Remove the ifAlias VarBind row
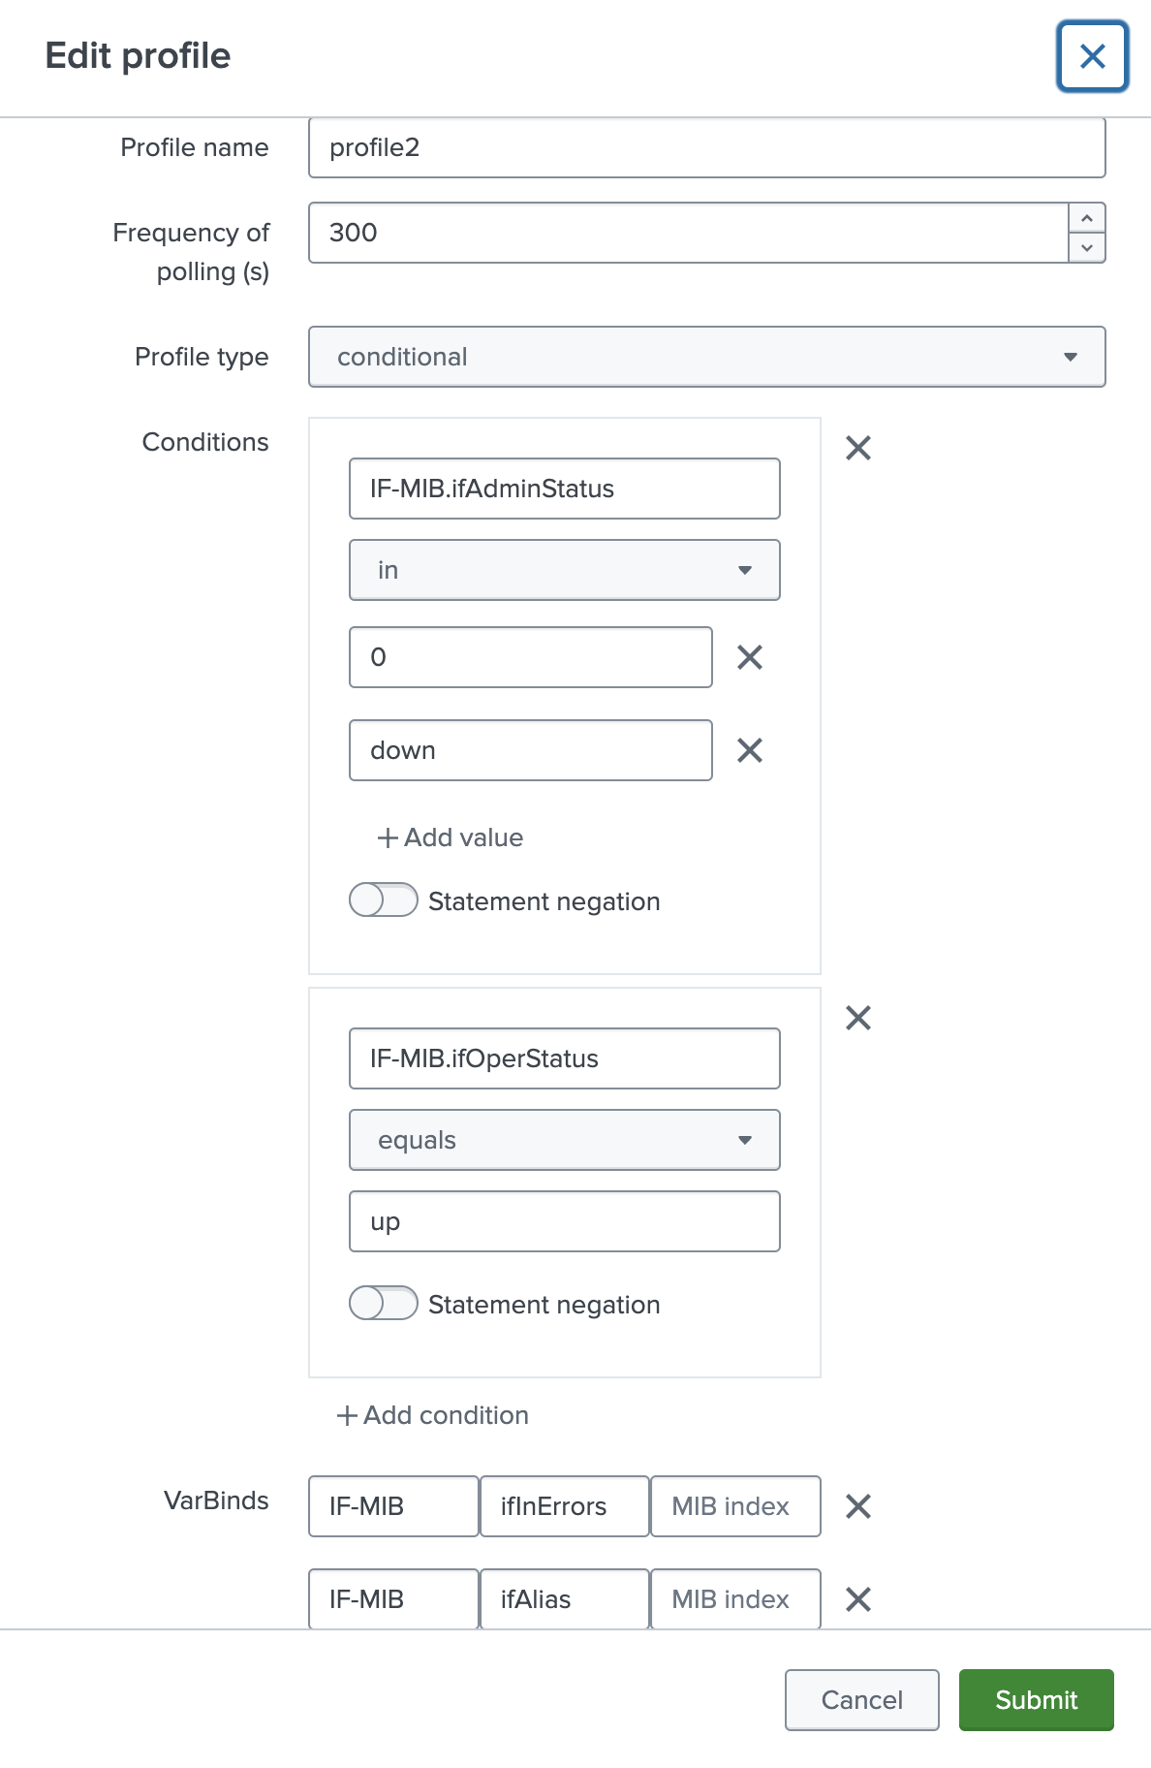Image resolution: width=1151 pixels, height=1768 pixels. [x=857, y=1599]
